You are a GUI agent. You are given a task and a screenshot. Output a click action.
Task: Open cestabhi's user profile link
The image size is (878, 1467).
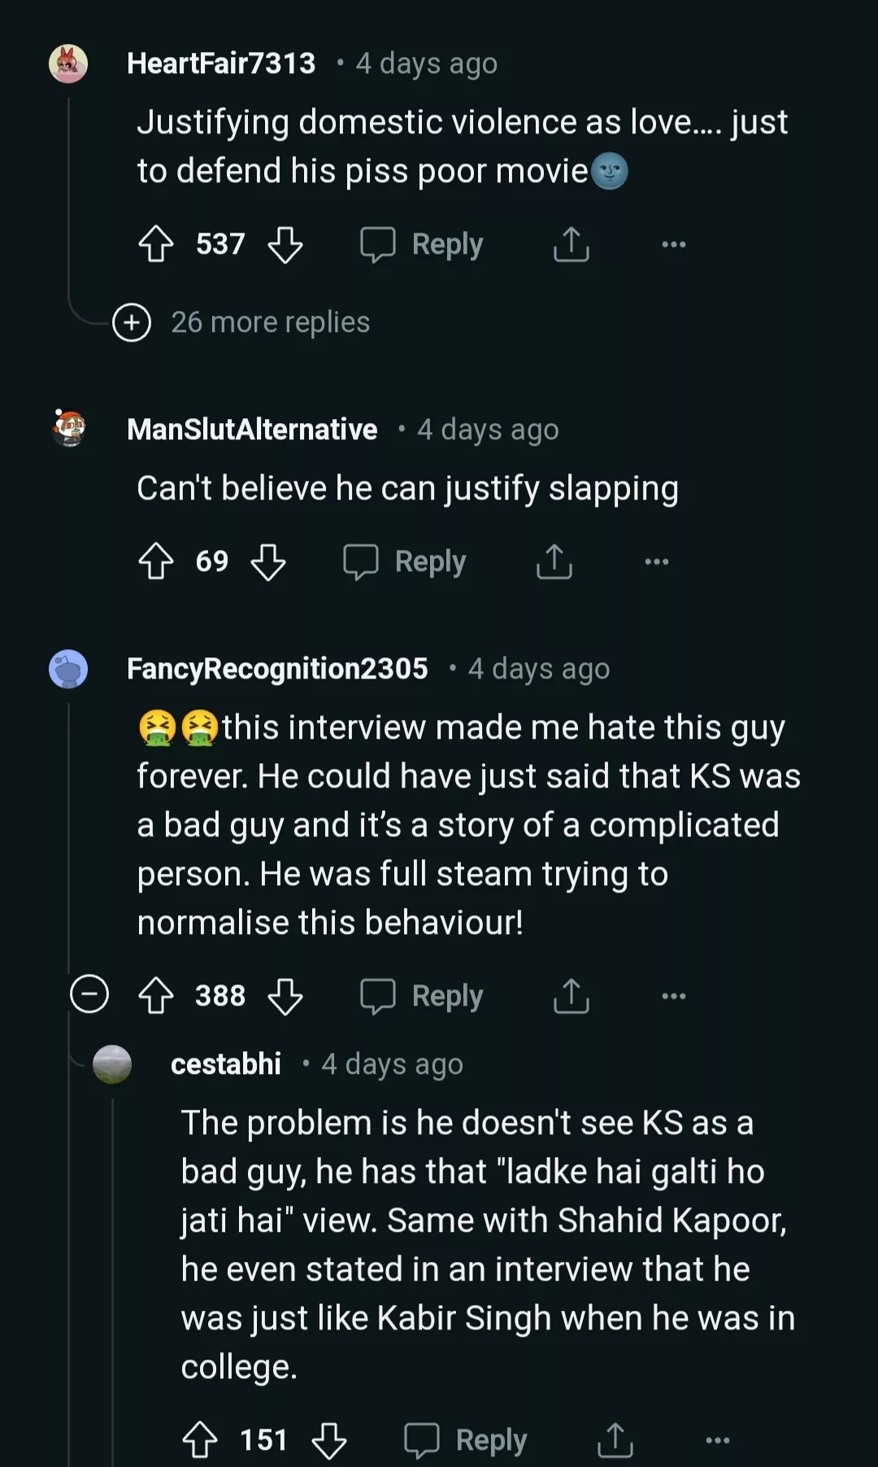(x=226, y=1064)
